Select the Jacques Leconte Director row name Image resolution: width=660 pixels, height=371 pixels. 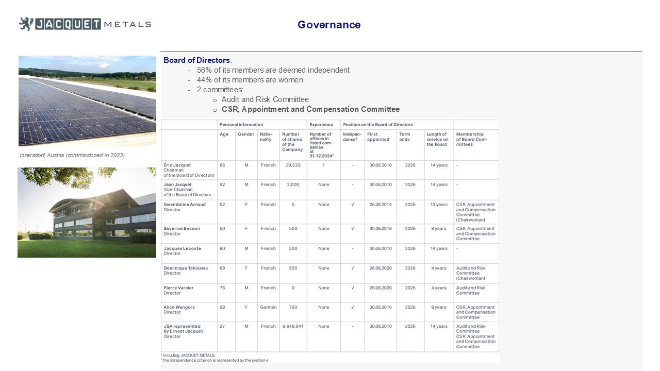point(182,251)
